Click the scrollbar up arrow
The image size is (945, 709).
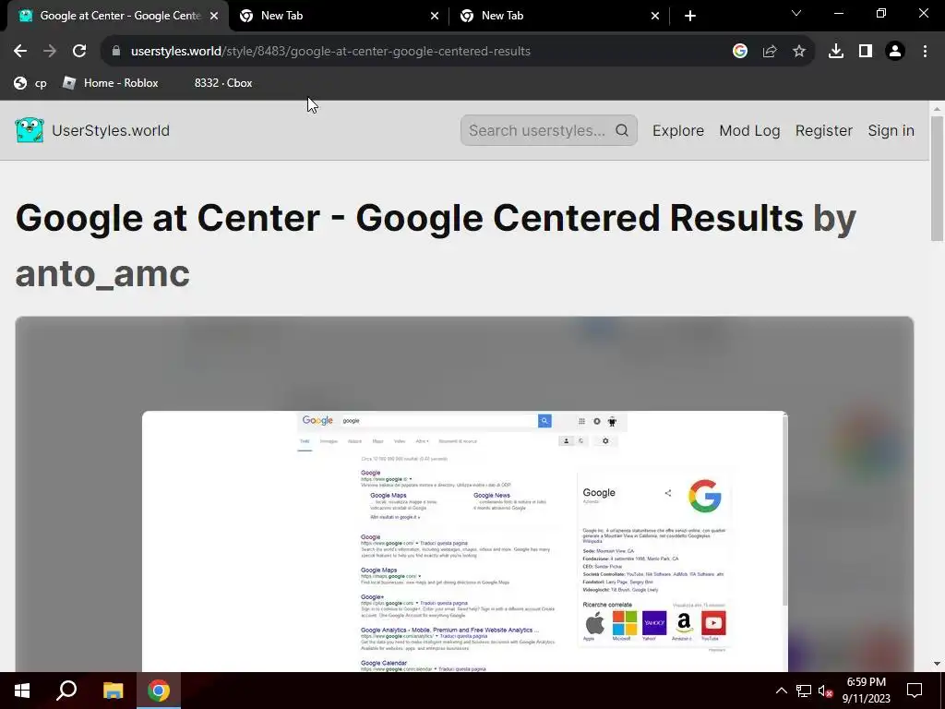937,109
